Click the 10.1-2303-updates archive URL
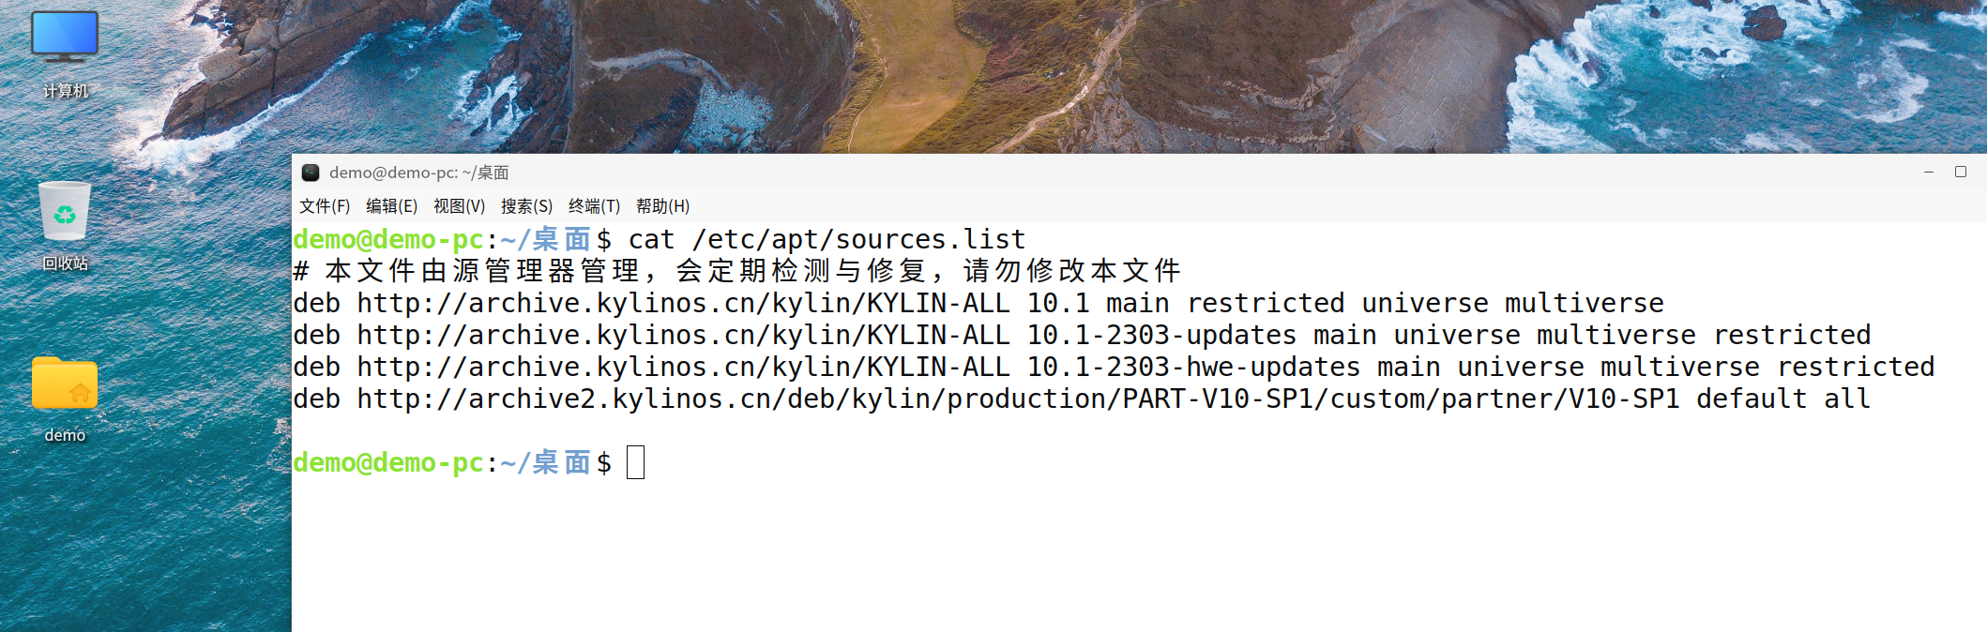 (x=683, y=335)
